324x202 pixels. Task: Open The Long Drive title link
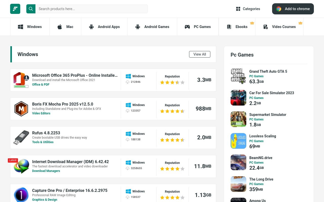(261, 179)
